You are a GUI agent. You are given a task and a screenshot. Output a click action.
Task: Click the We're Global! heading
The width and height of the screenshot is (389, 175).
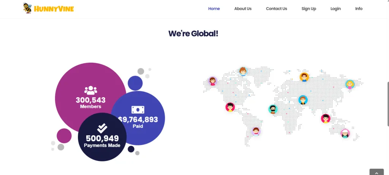coord(193,33)
